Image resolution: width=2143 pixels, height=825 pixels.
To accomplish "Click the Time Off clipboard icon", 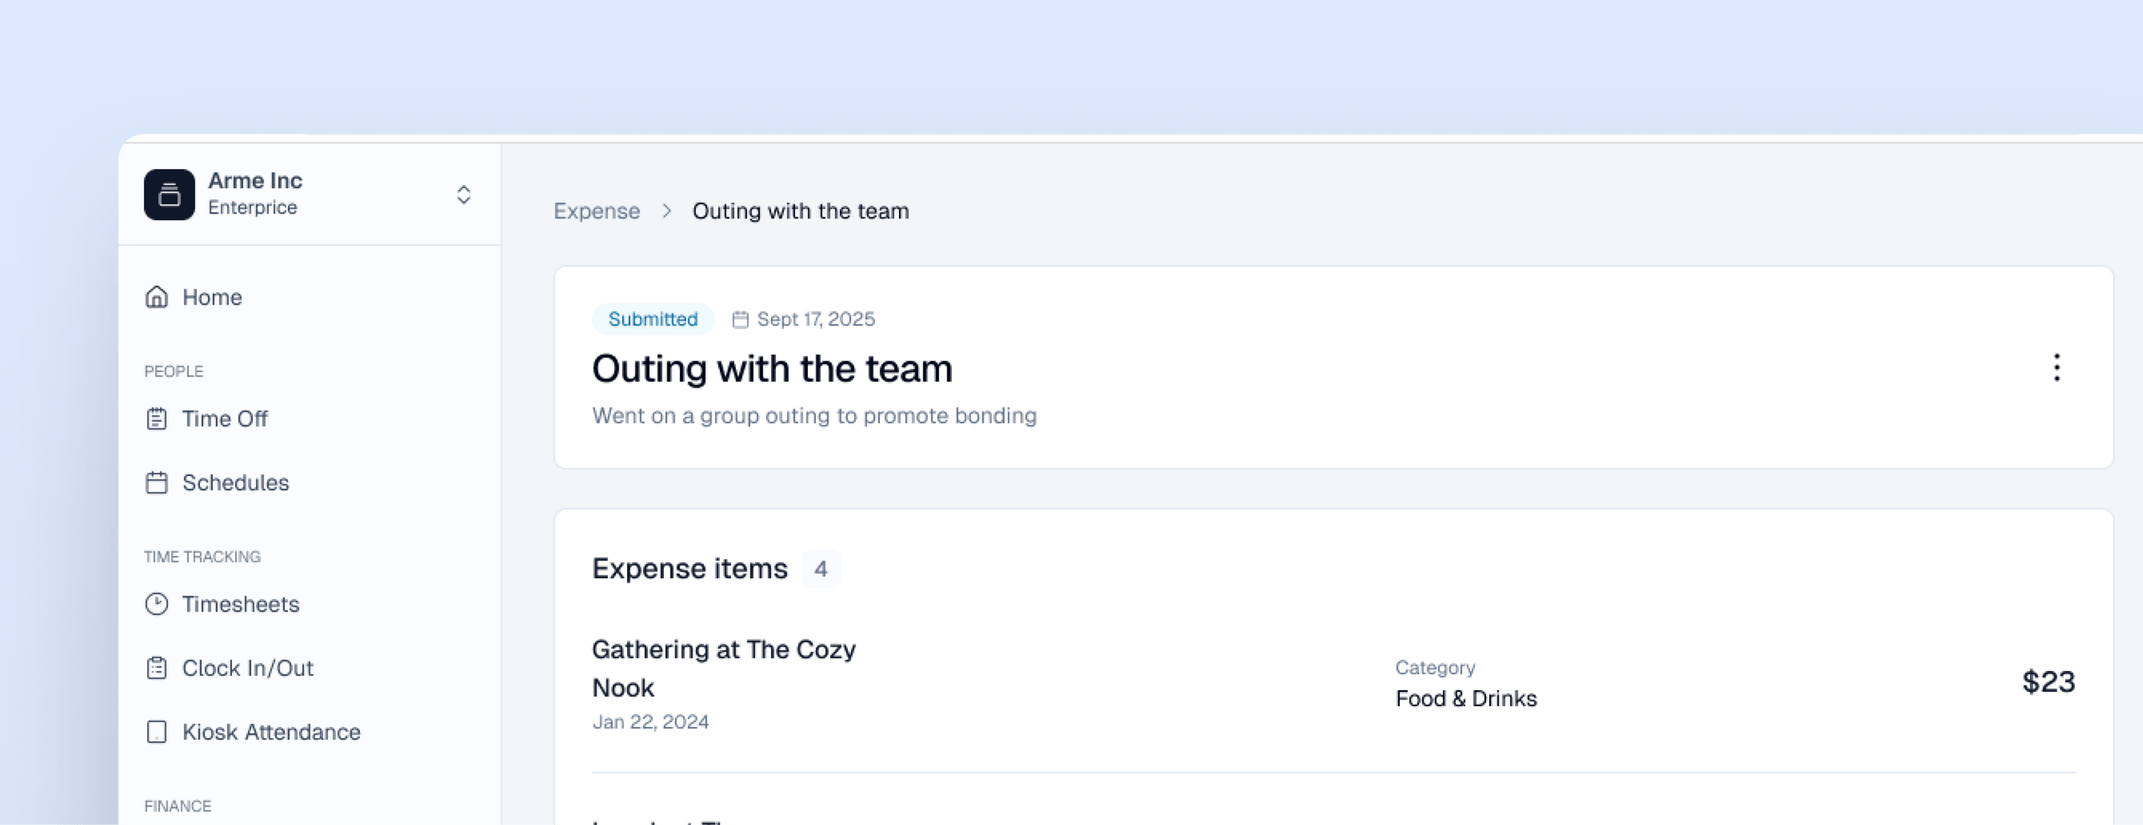I will 157,418.
